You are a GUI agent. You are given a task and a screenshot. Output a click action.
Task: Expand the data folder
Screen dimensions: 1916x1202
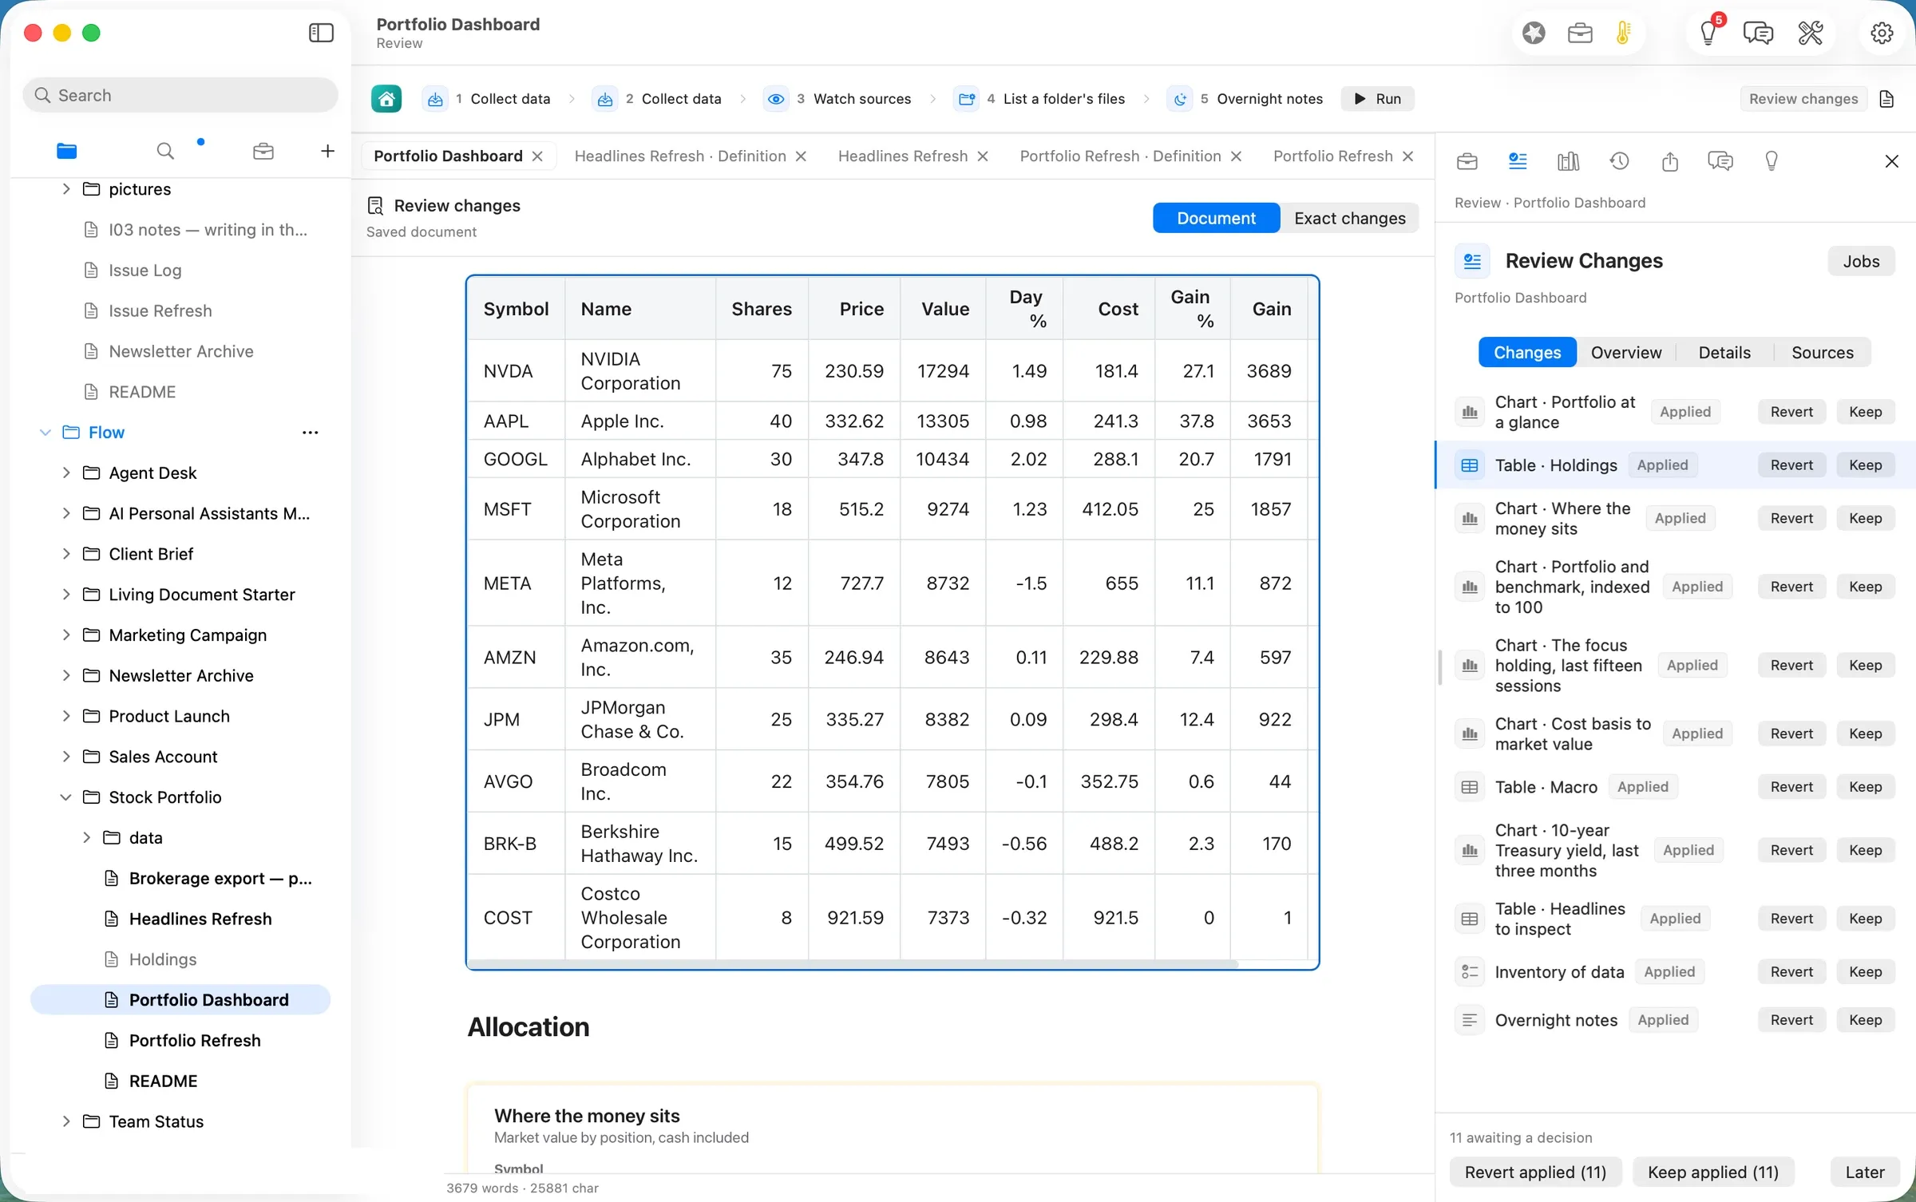(x=86, y=837)
